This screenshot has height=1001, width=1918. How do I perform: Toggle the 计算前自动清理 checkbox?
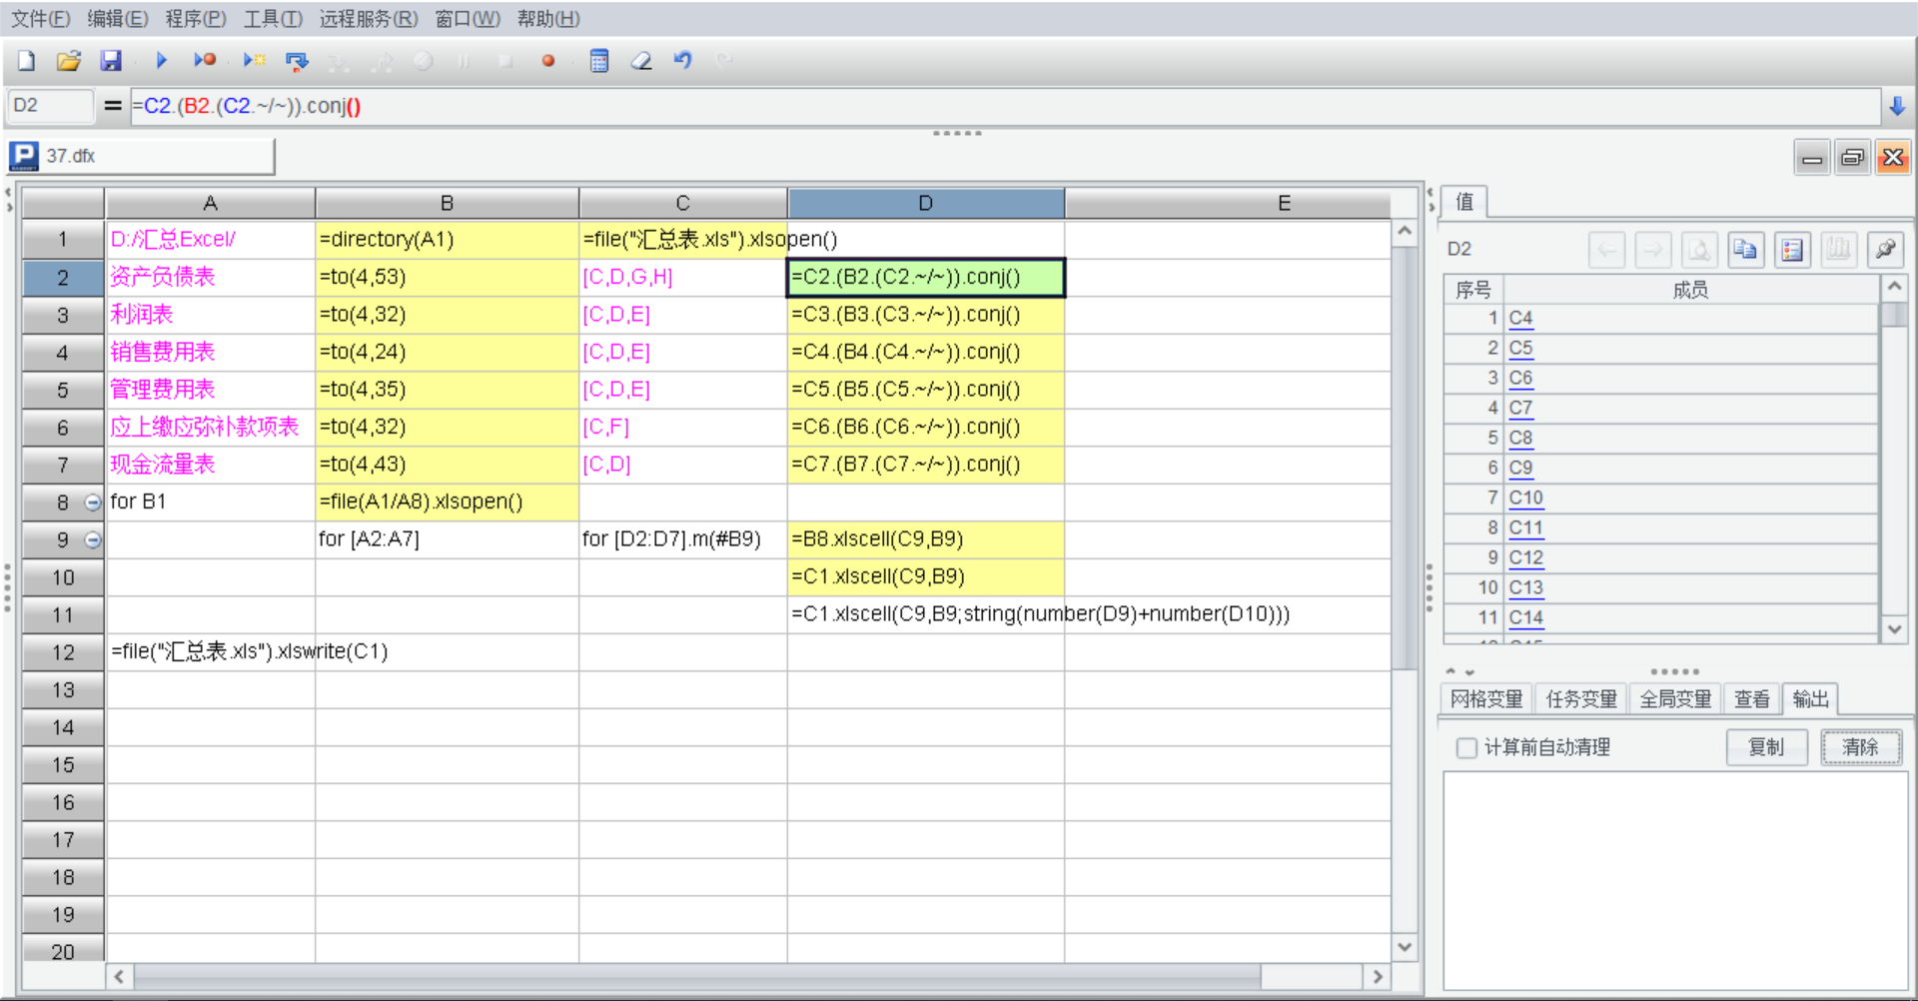coord(1466,748)
